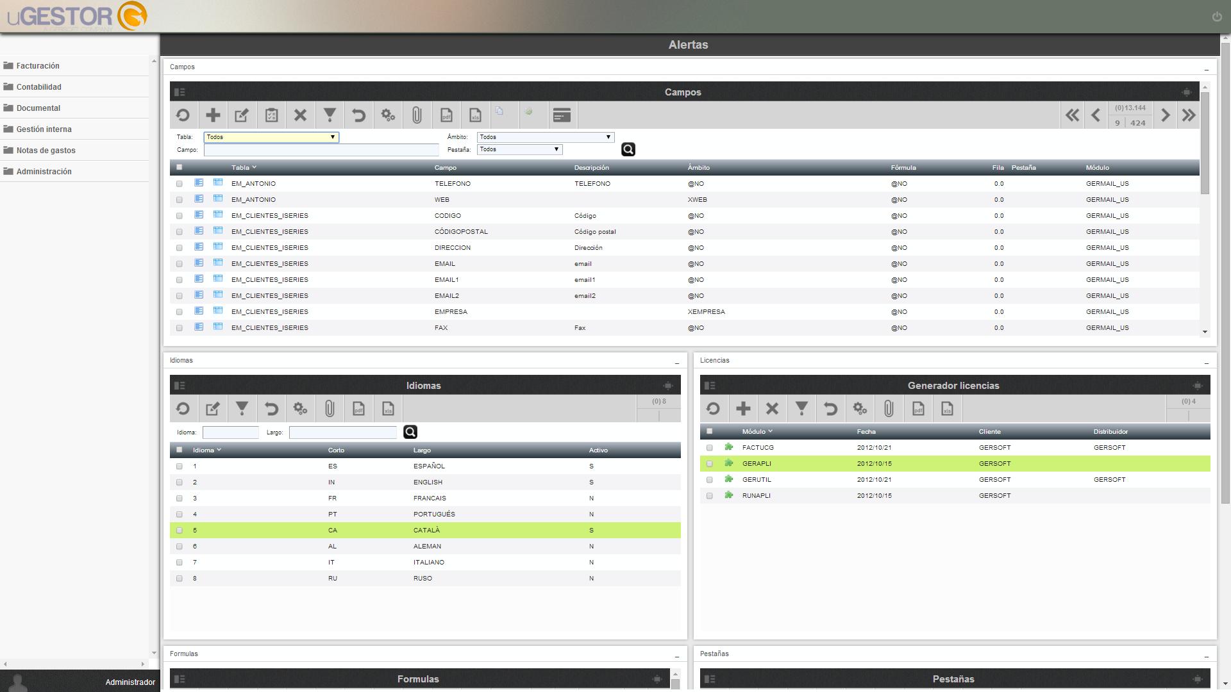The image size is (1231, 692).
Task: Add a new record in Campos toolbar
Action: point(213,115)
